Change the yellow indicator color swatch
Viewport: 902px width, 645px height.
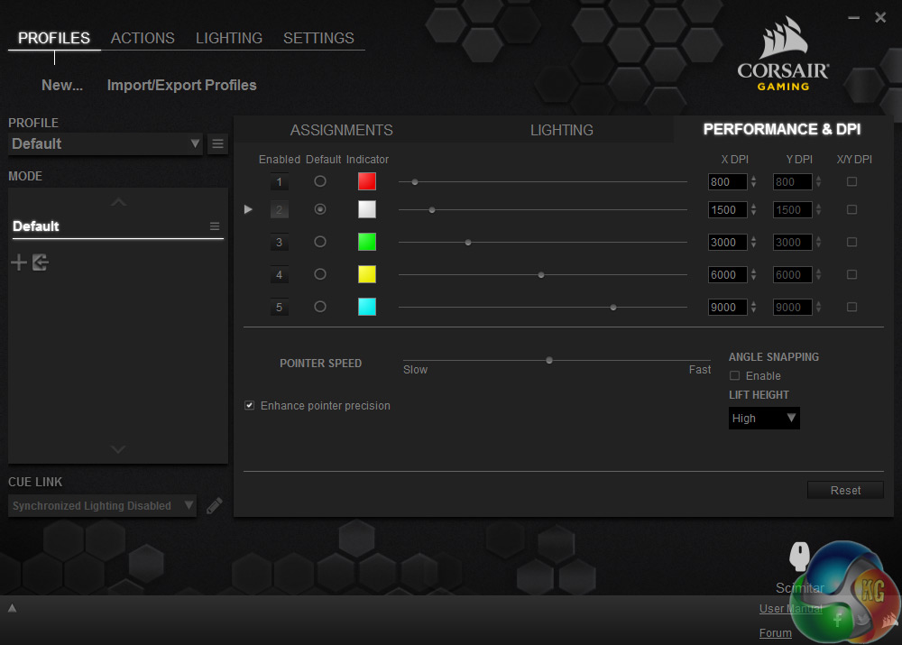(367, 274)
